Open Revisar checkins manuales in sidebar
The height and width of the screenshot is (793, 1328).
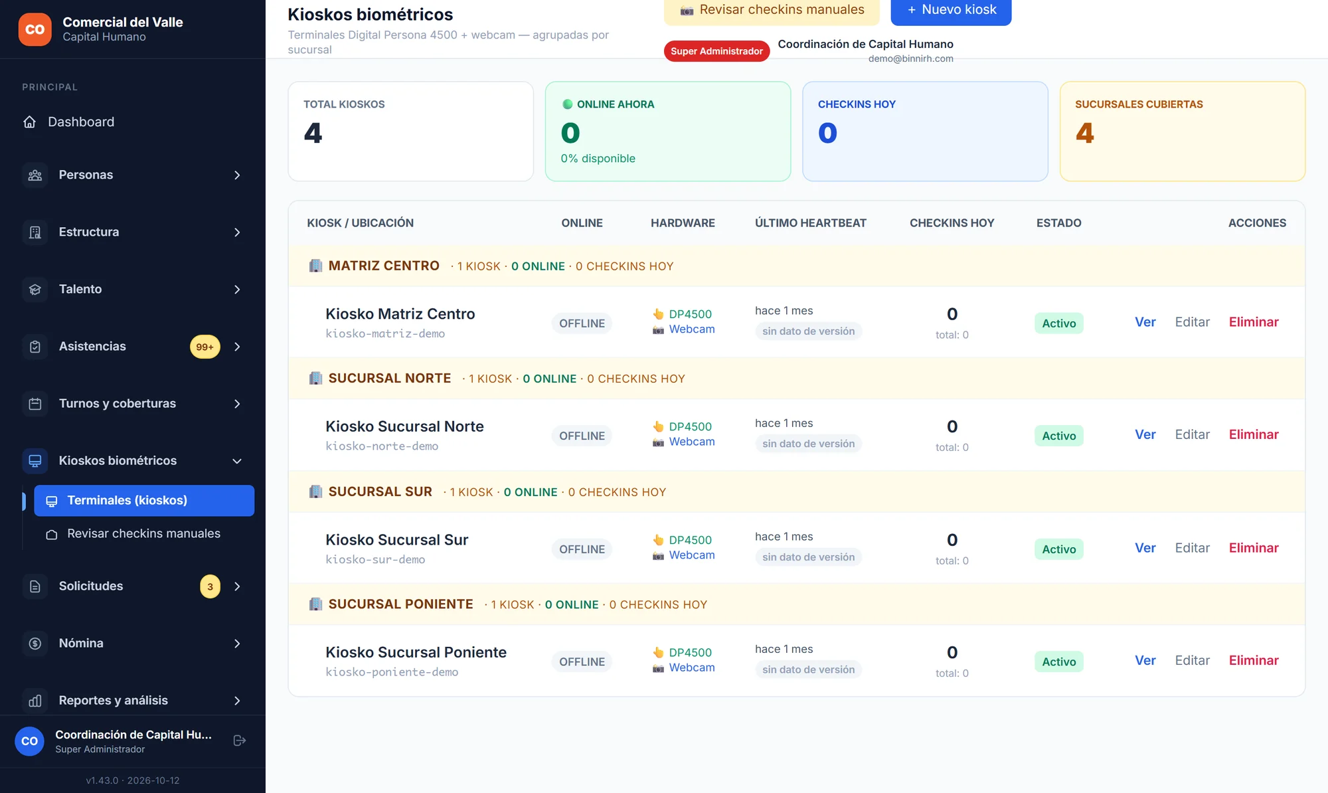[144, 533]
